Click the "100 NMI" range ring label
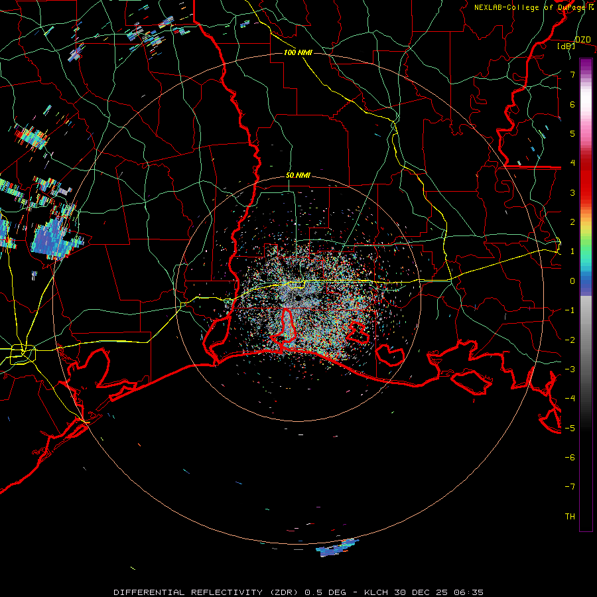 coord(298,52)
